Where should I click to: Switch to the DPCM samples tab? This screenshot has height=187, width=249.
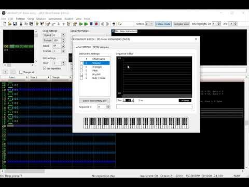pos(101,47)
